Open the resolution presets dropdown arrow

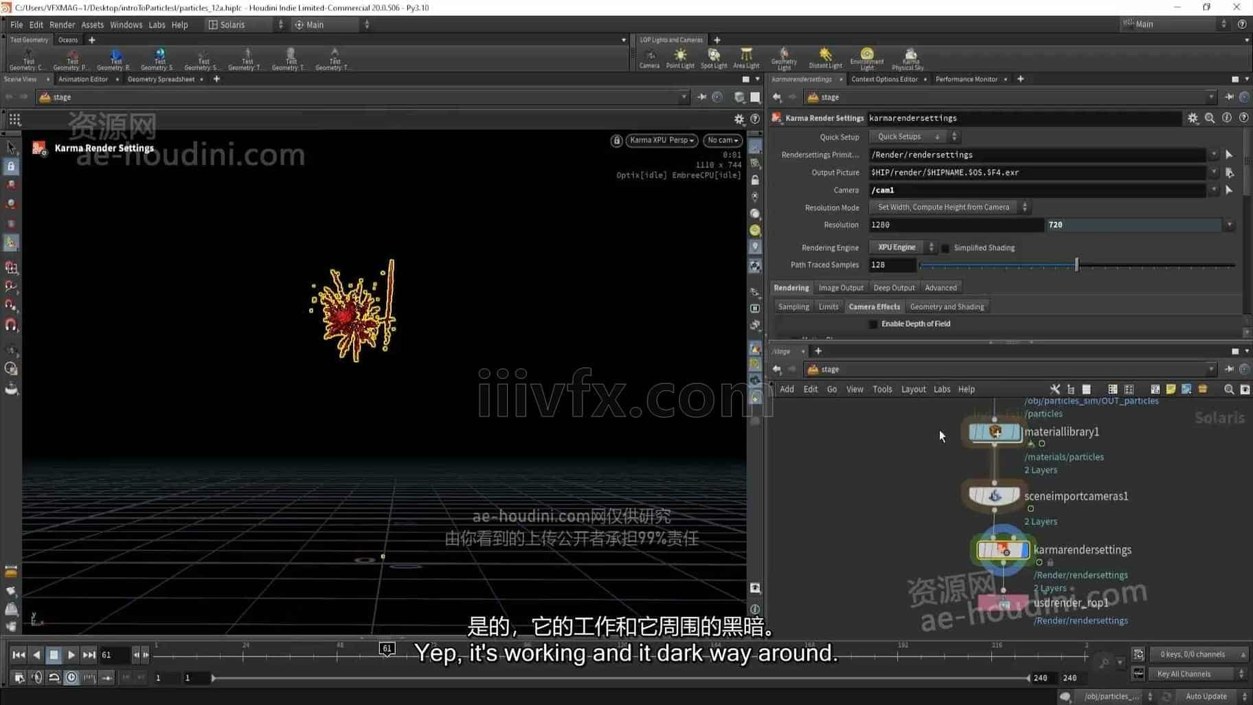(x=1229, y=225)
